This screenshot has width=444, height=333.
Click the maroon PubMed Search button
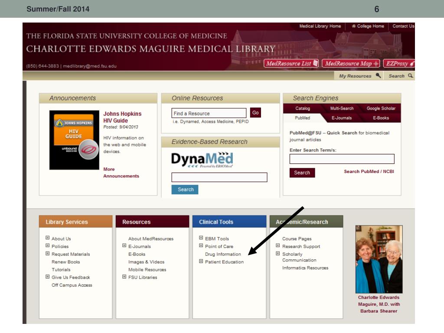coord(302,173)
